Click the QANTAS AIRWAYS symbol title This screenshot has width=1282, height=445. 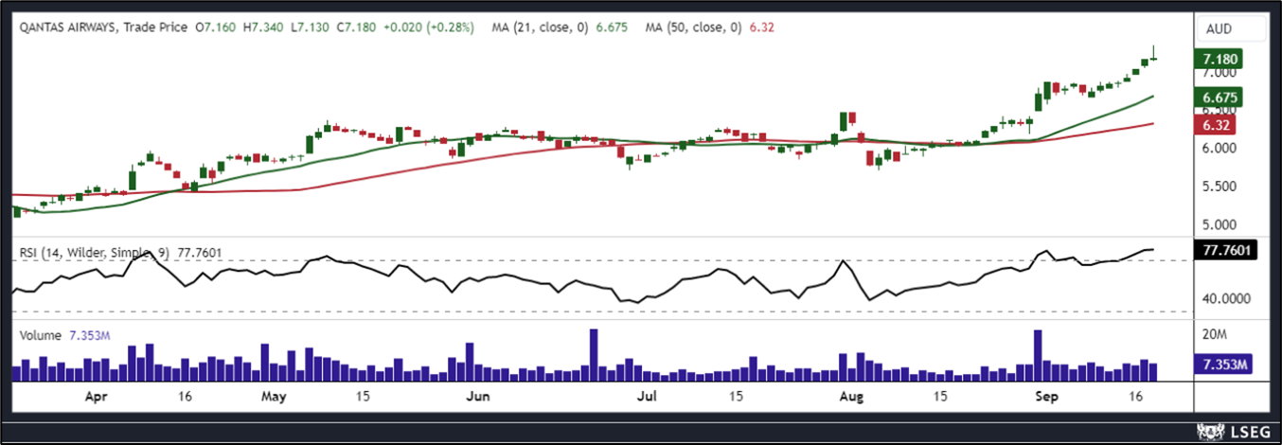point(68,28)
